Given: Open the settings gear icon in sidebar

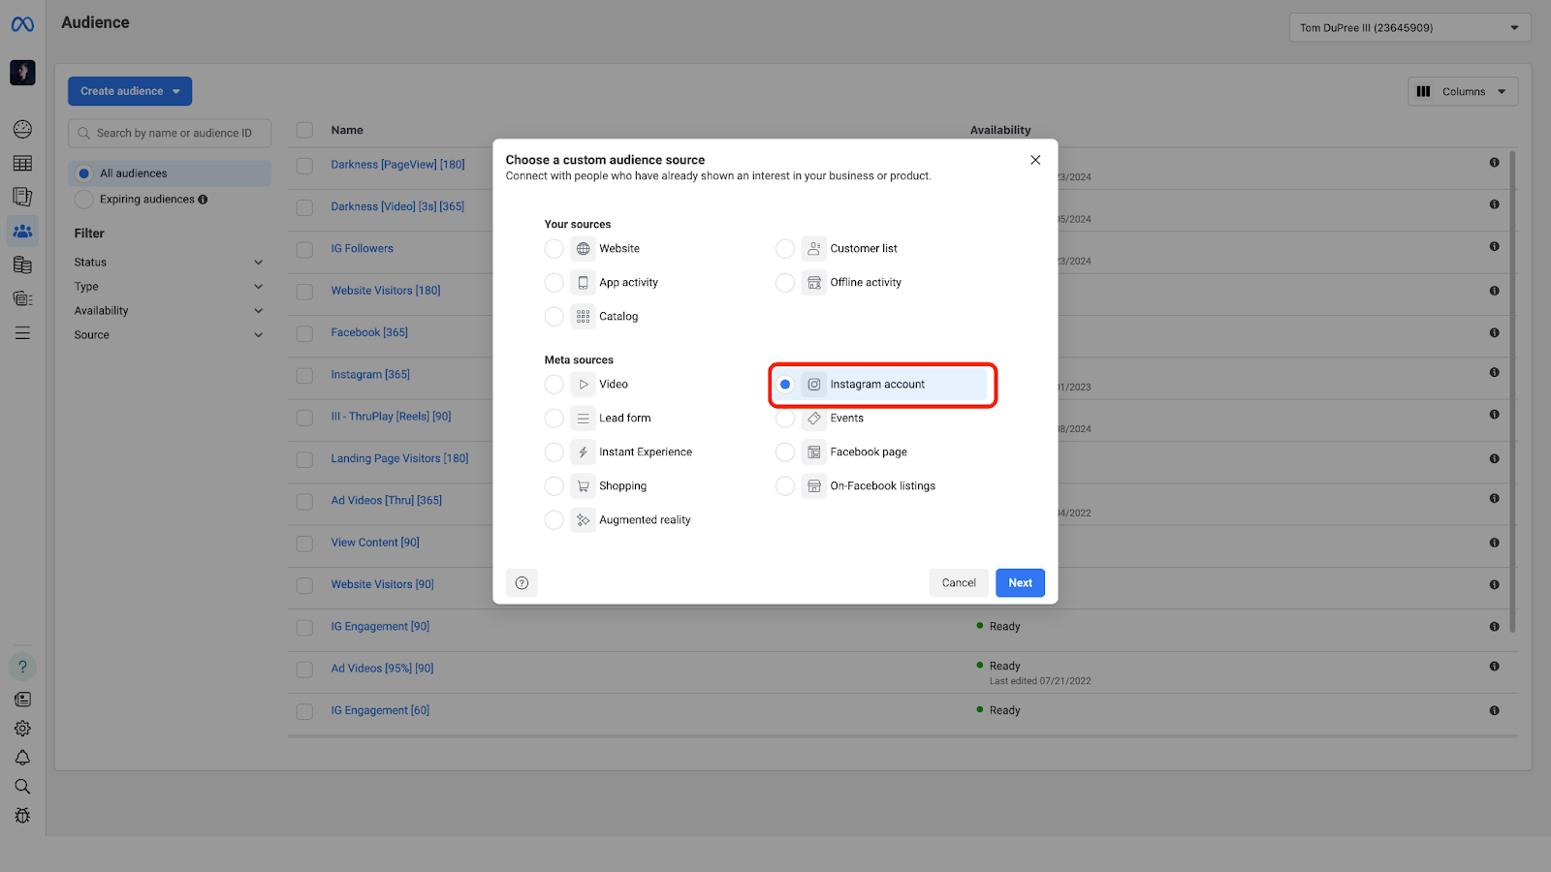Looking at the screenshot, I should pyautogui.click(x=22, y=729).
